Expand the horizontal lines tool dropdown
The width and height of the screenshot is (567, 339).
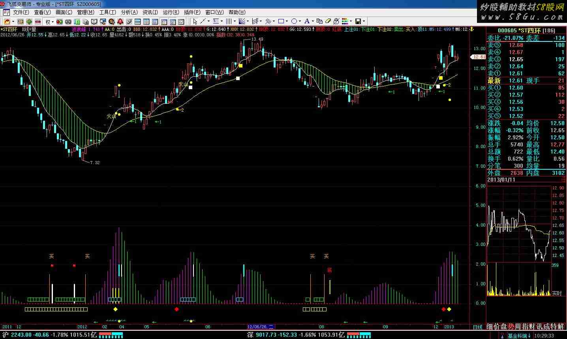click(222, 21)
